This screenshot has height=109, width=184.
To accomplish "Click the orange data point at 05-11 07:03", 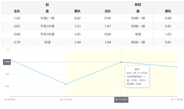I will tap(121, 62).
